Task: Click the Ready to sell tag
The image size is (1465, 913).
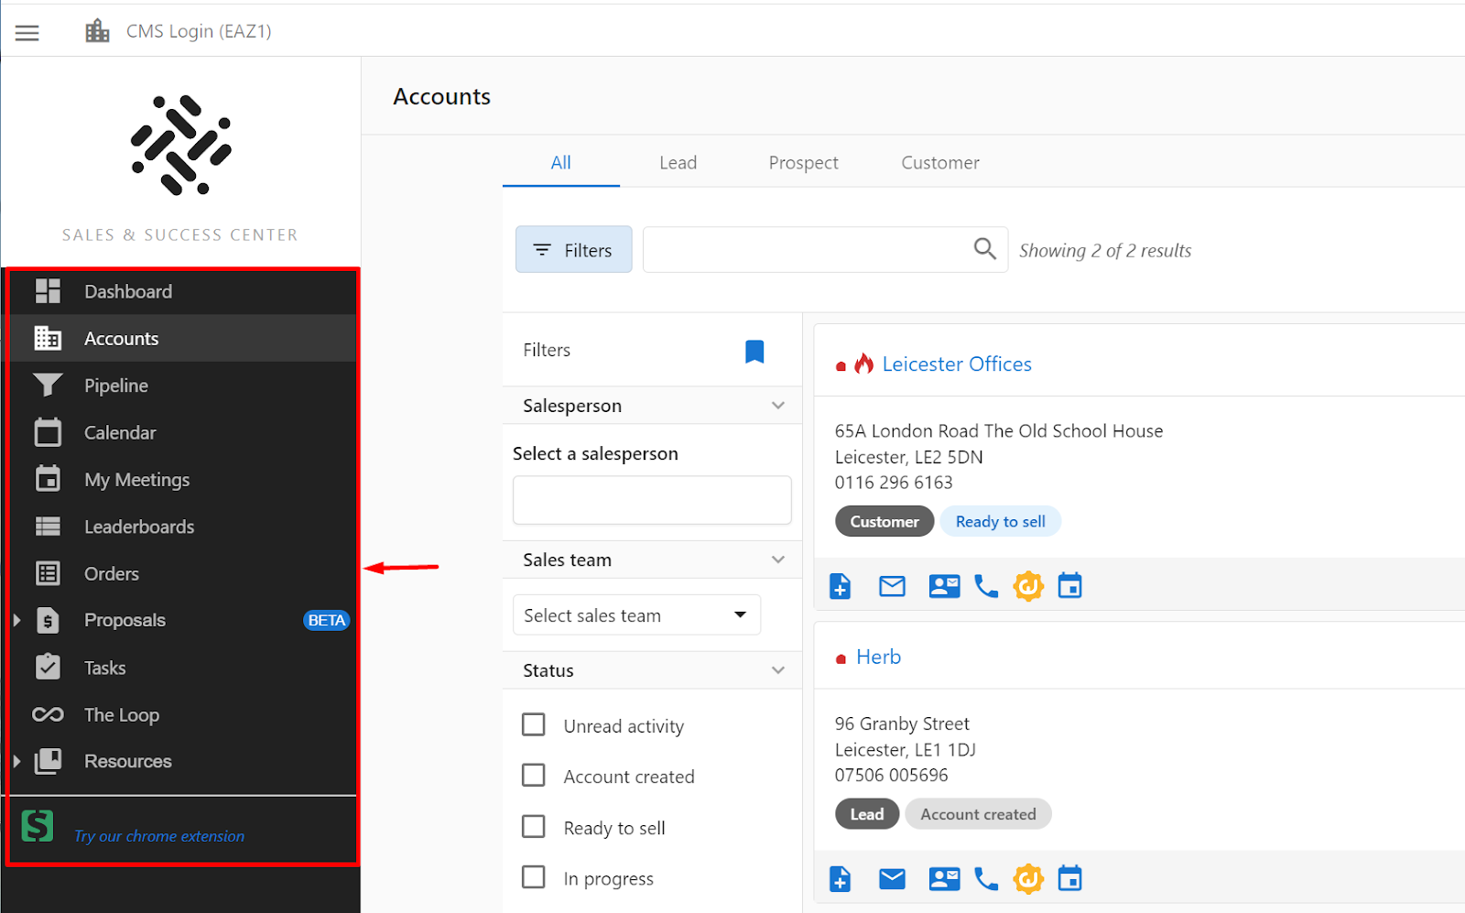Action: click(1000, 521)
